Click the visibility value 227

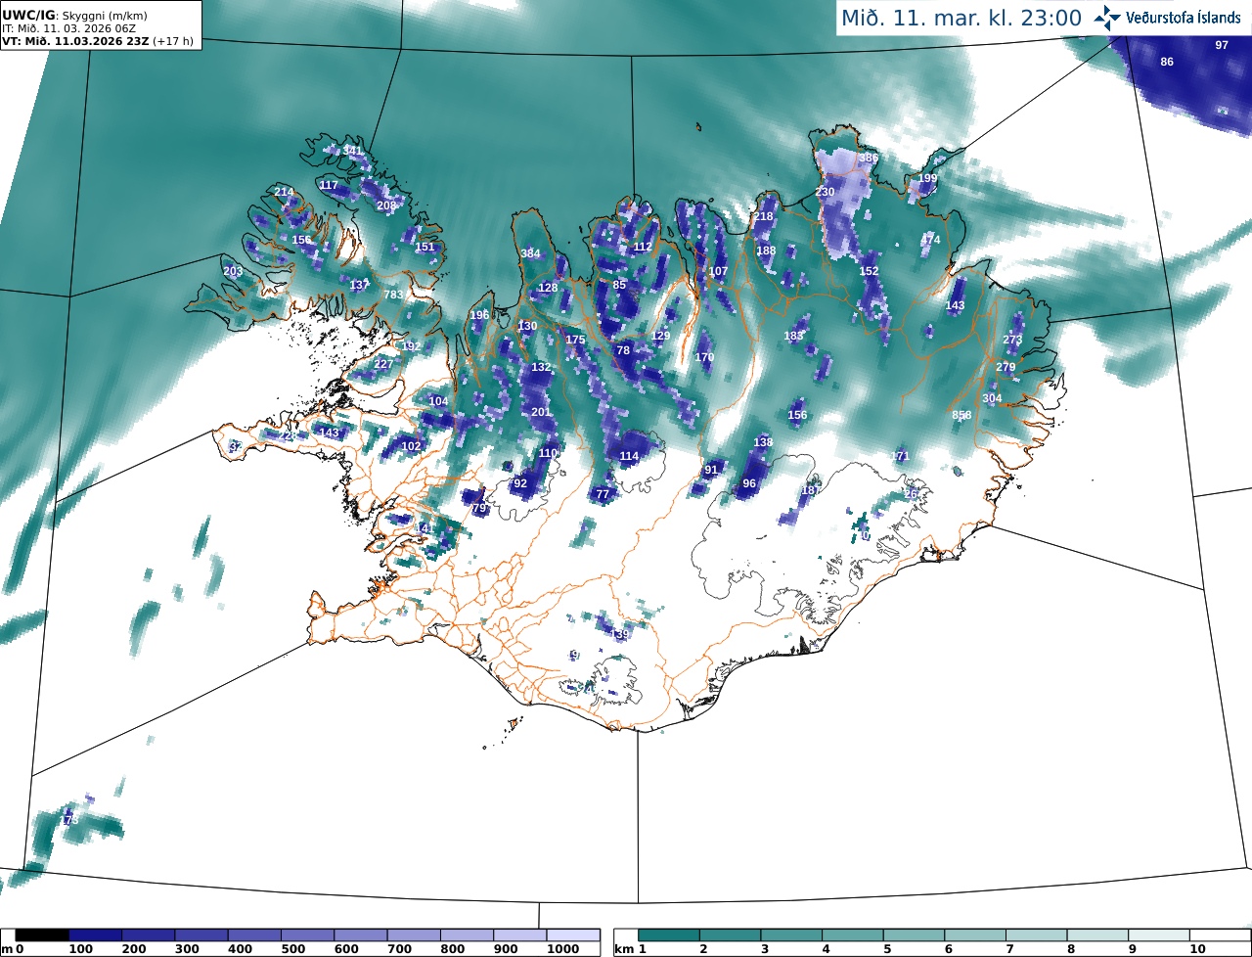[383, 364]
